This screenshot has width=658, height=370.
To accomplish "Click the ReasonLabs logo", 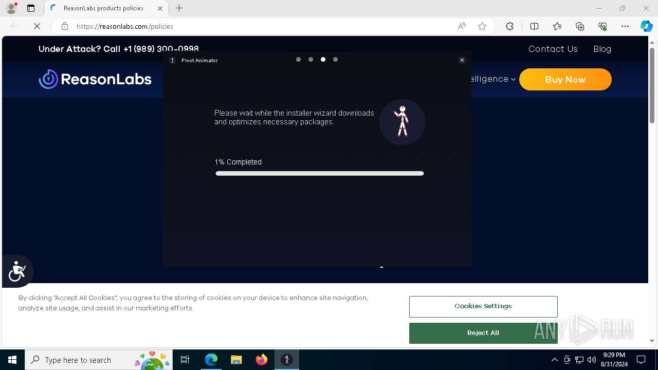I will (95, 79).
